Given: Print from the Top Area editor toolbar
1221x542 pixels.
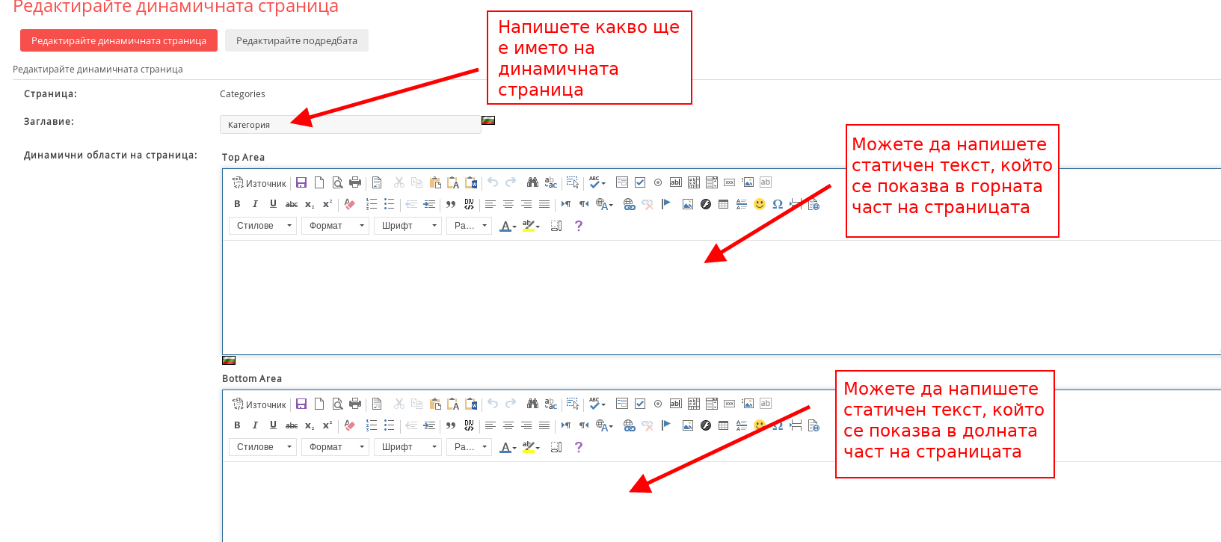Looking at the screenshot, I should (x=355, y=182).
